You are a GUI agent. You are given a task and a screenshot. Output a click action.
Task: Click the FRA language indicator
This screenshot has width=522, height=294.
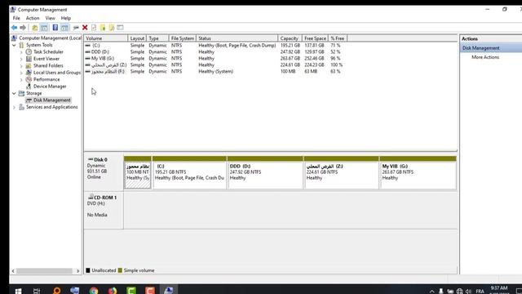(480, 292)
